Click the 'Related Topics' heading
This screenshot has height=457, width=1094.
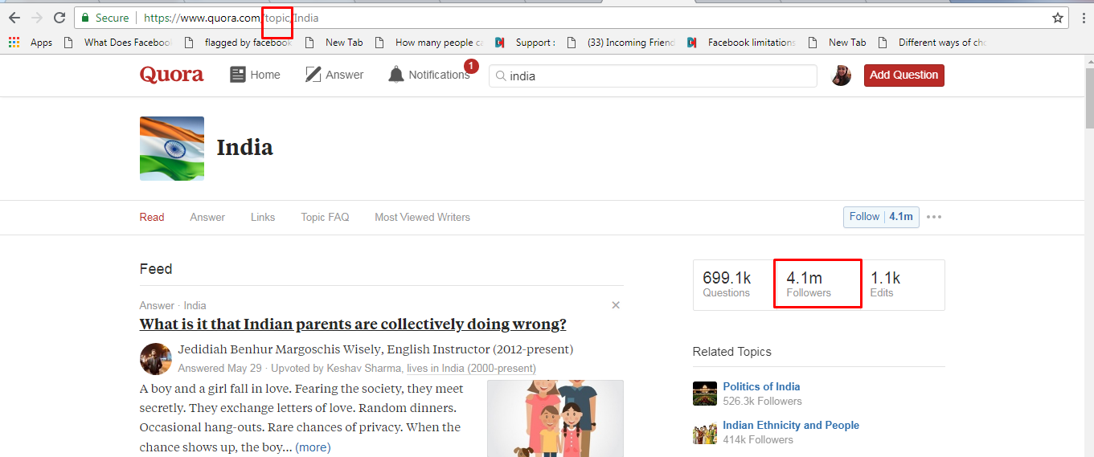pos(731,352)
